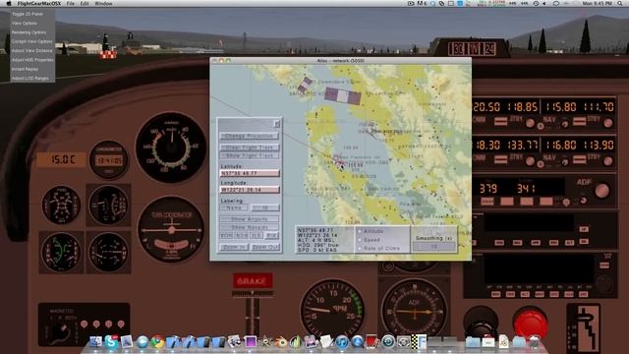Close the Atlas control panel

click(x=277, y=124)
